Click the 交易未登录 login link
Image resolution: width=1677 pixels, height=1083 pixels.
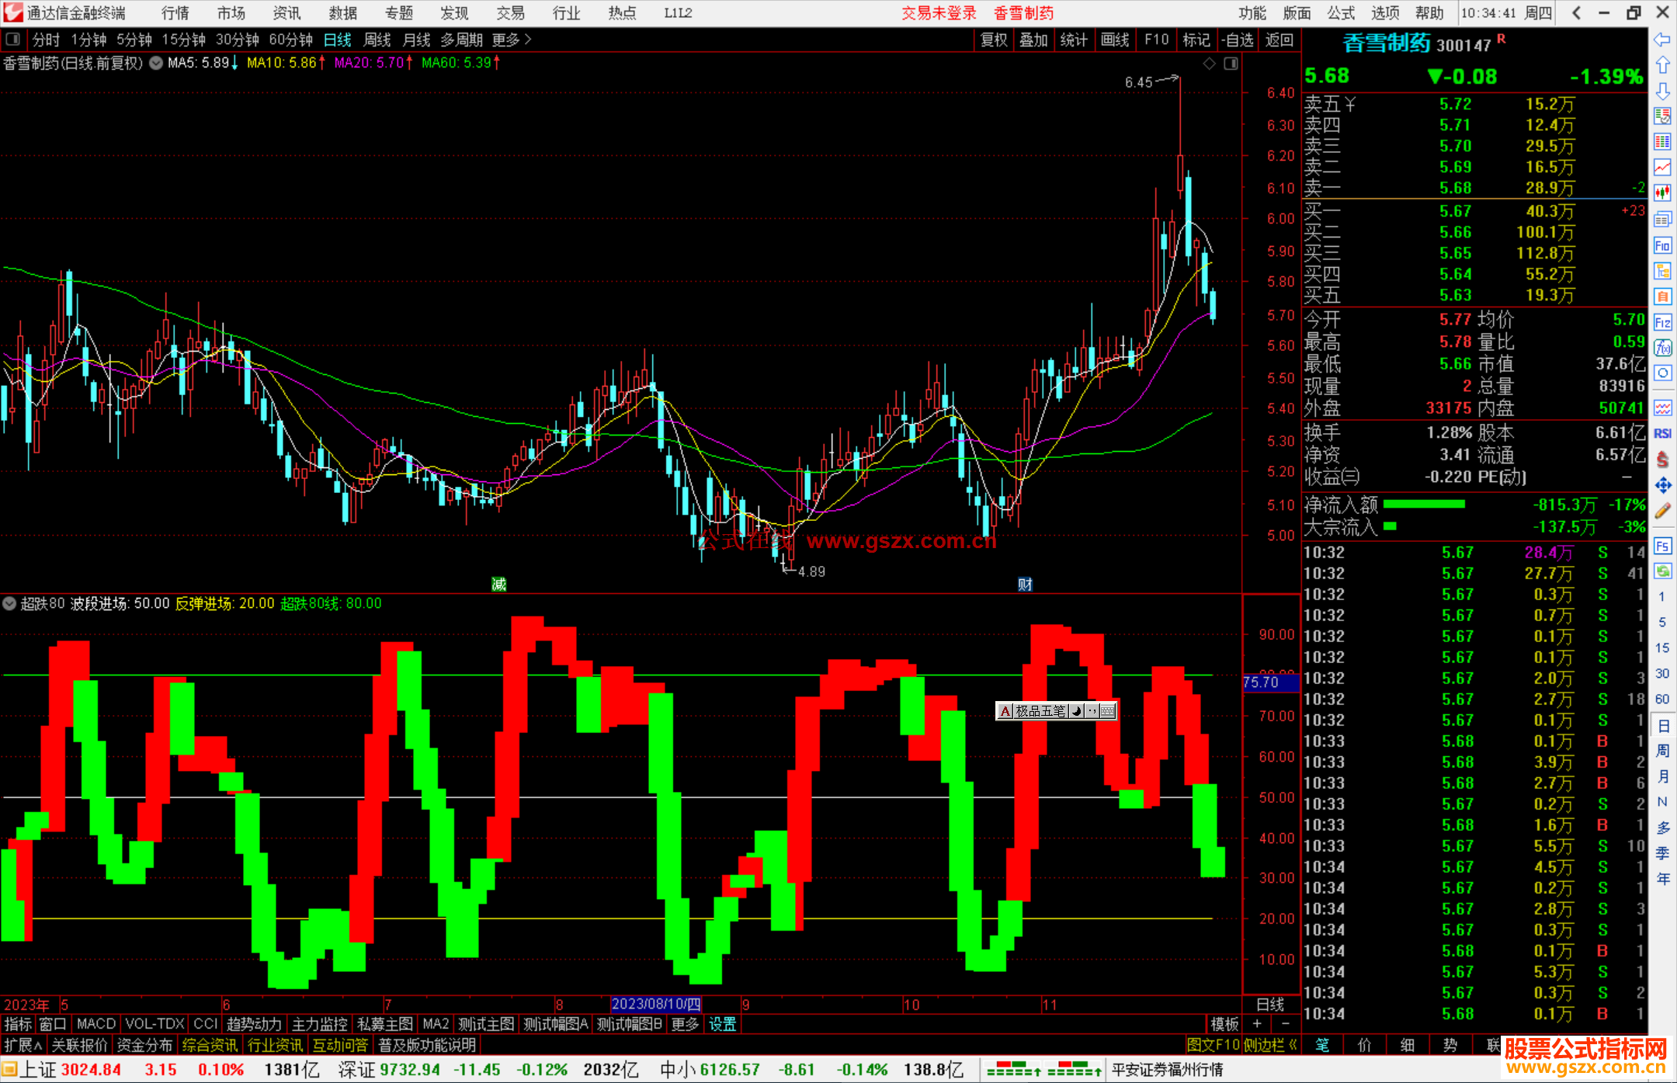938,13
